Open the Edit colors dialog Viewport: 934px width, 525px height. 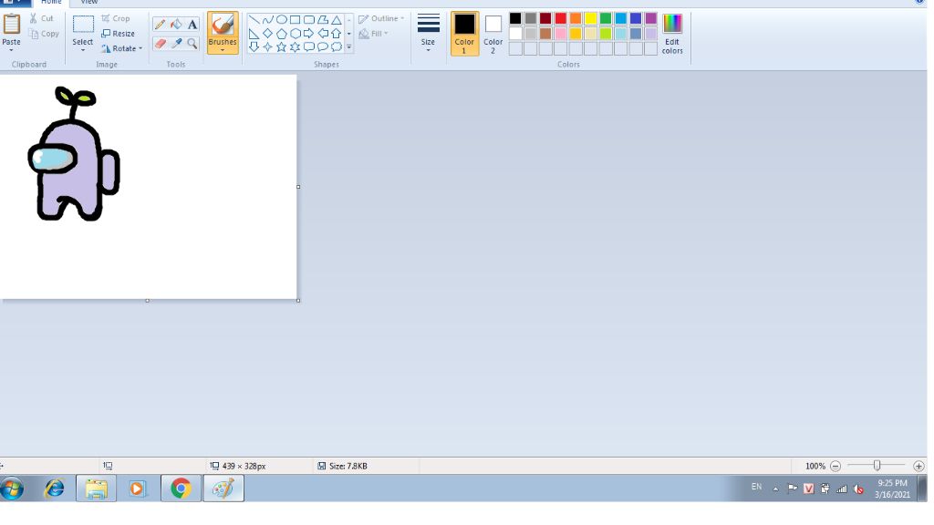click(672, 34)
